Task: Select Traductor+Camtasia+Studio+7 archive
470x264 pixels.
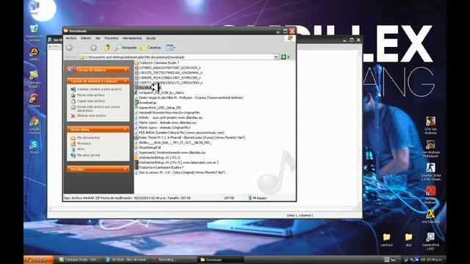Action: tap(159, 168)
